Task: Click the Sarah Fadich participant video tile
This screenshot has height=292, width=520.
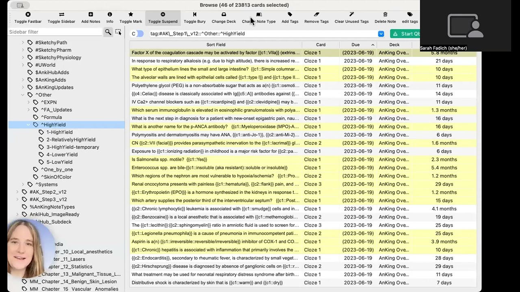Action: click(x=465, y=26)
